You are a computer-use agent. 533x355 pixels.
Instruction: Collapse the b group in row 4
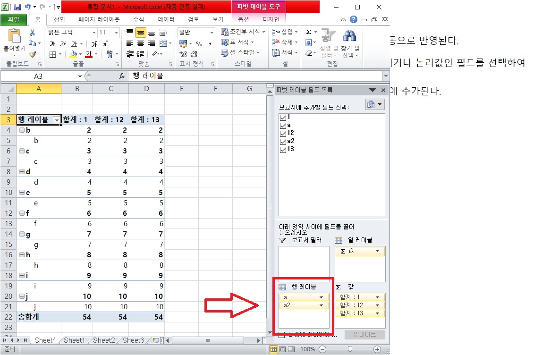[22, 130]
